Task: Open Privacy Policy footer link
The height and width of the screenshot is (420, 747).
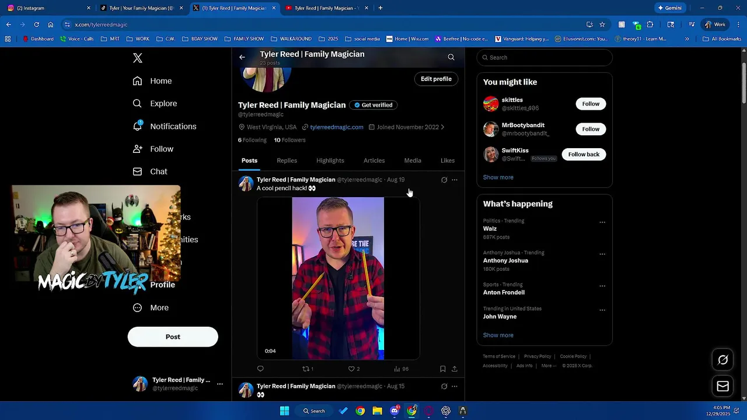Action: [537, 356]
